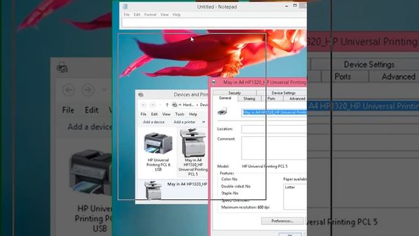
Task: Switch to the Security tab
Action: 234,93
